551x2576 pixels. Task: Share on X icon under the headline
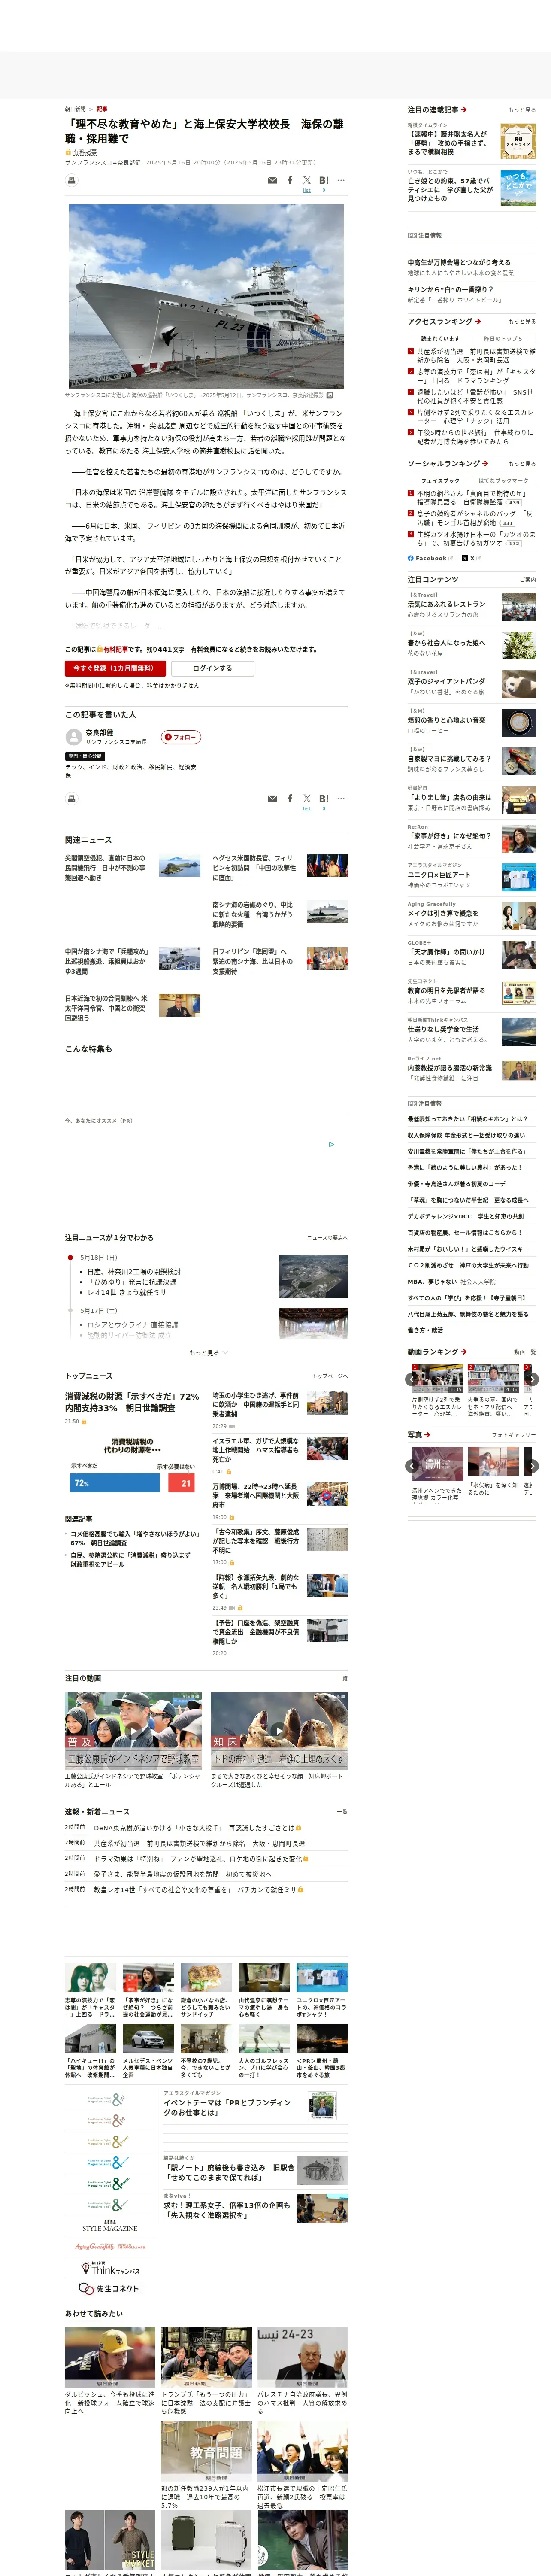tap(307, 181)
